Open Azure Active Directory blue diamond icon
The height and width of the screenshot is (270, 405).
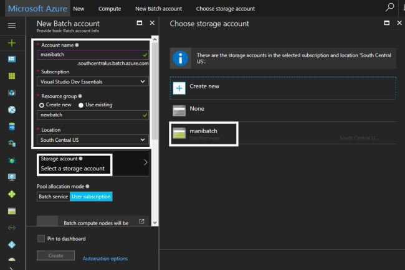[12, 244]
